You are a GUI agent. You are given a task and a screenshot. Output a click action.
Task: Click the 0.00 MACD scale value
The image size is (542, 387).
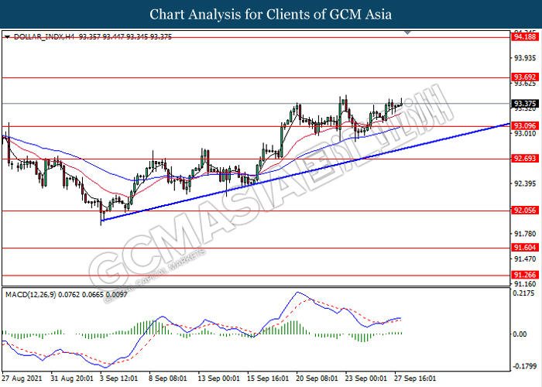tap(520, 334)
